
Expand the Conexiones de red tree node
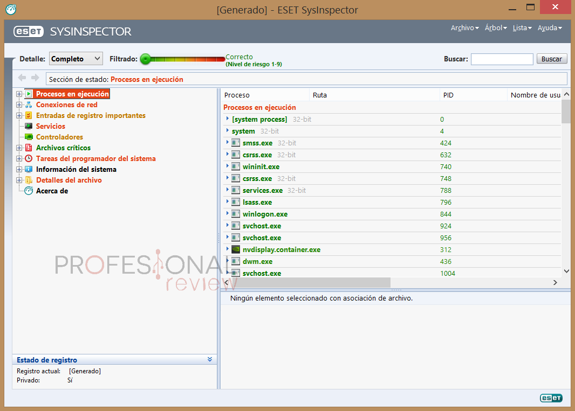19,105
